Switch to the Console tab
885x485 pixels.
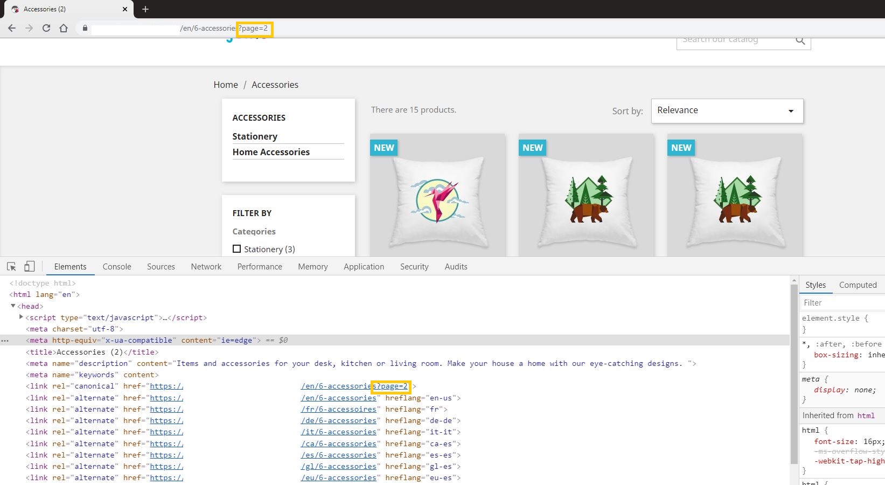tap(117, 267)
